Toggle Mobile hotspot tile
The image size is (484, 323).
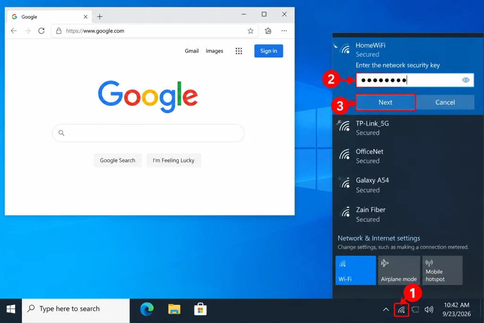[442, 270]
